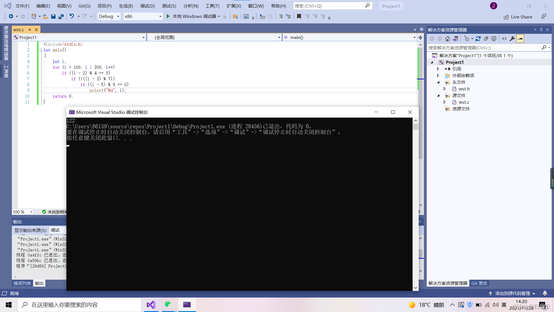Image resolution: width=554 pixels, height=312 pixels.
Task: Click the Sync/Refresh icon in Solution Explorer
Action: click(x=478, y=39)
